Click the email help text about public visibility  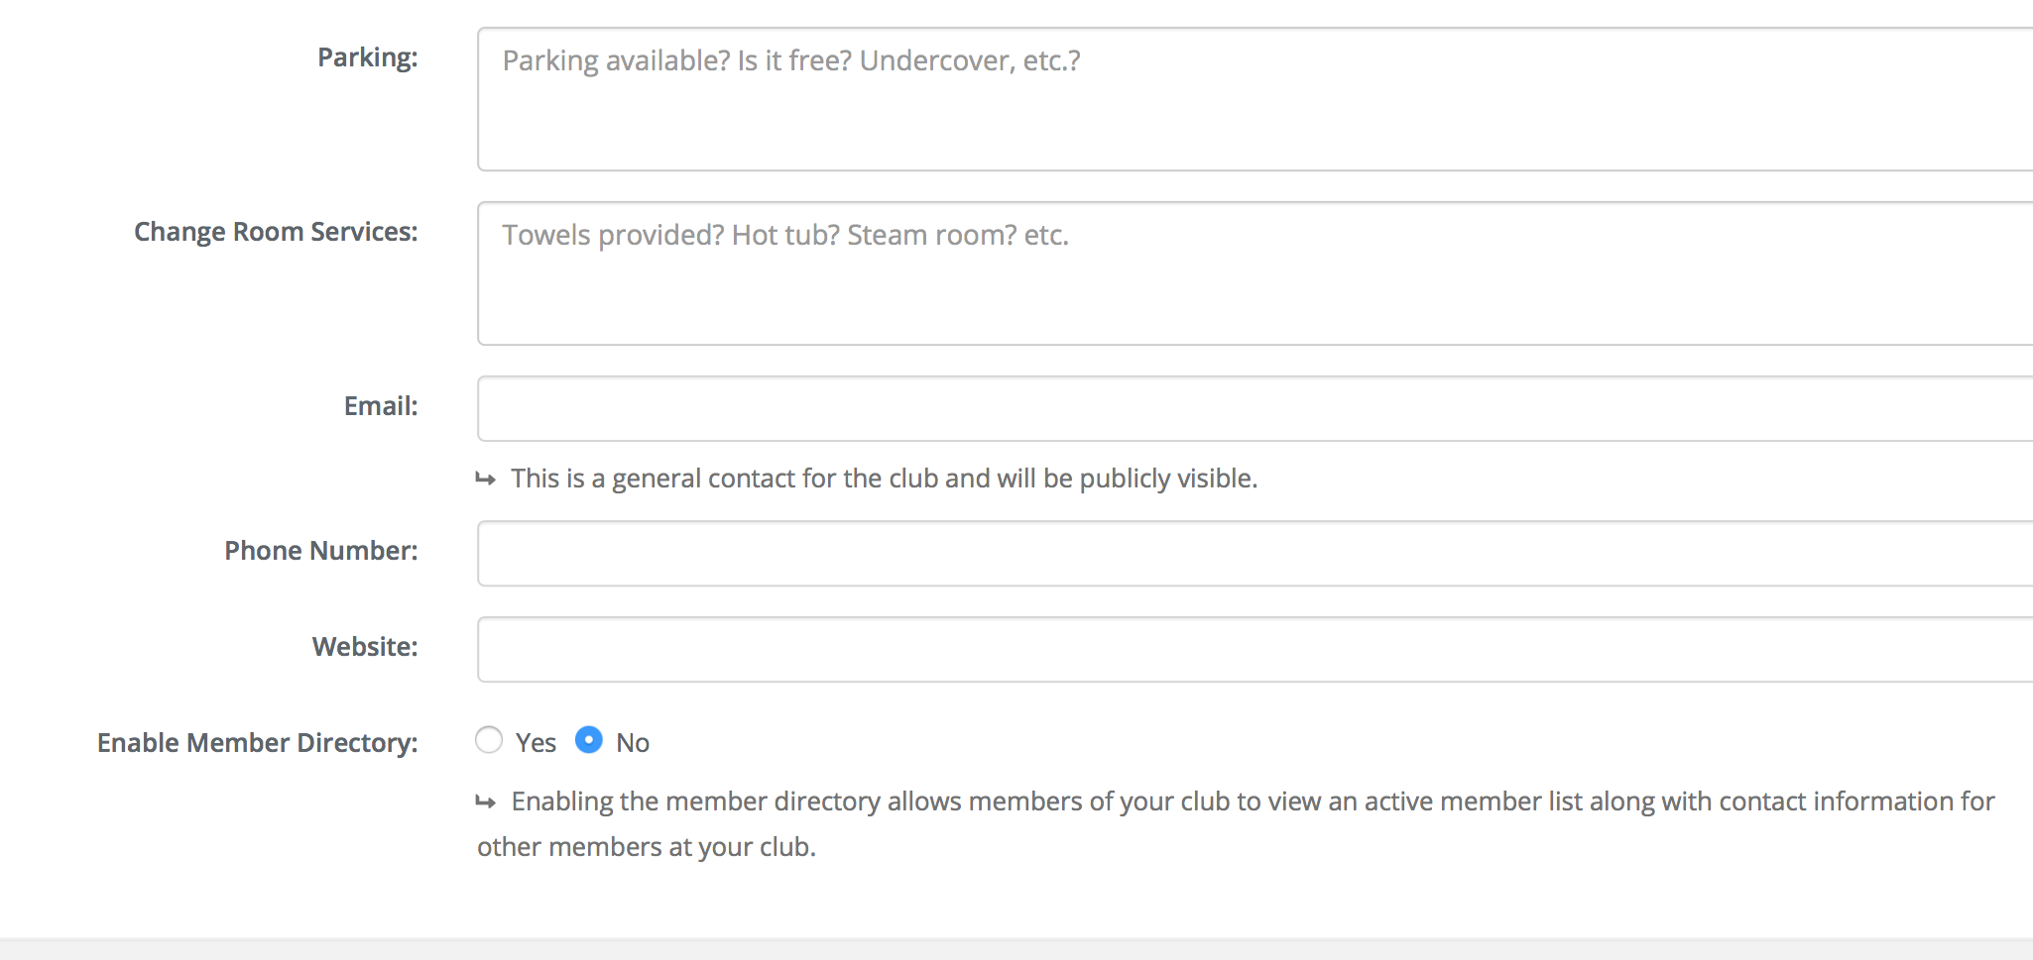coord(885,479)
